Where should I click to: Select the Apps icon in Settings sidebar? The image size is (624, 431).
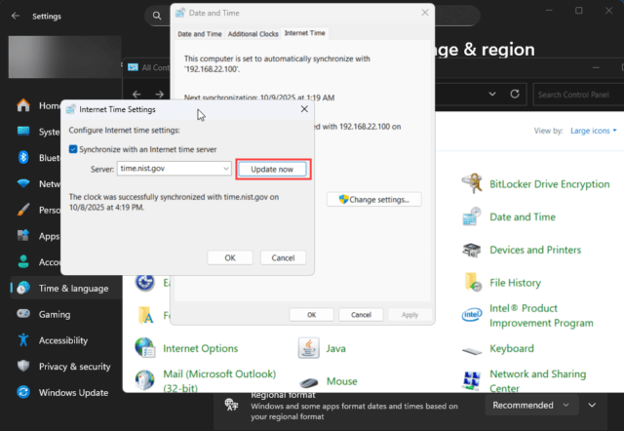click(x=23, y=236)
